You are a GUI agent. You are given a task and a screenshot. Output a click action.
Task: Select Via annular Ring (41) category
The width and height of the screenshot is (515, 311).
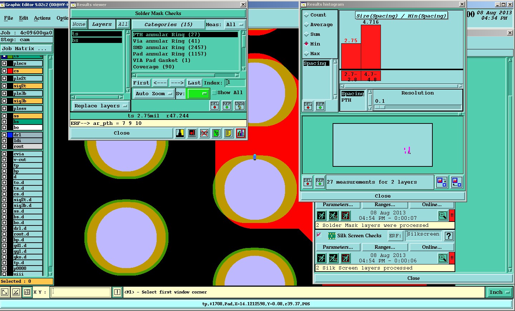(x=185, y=41)
